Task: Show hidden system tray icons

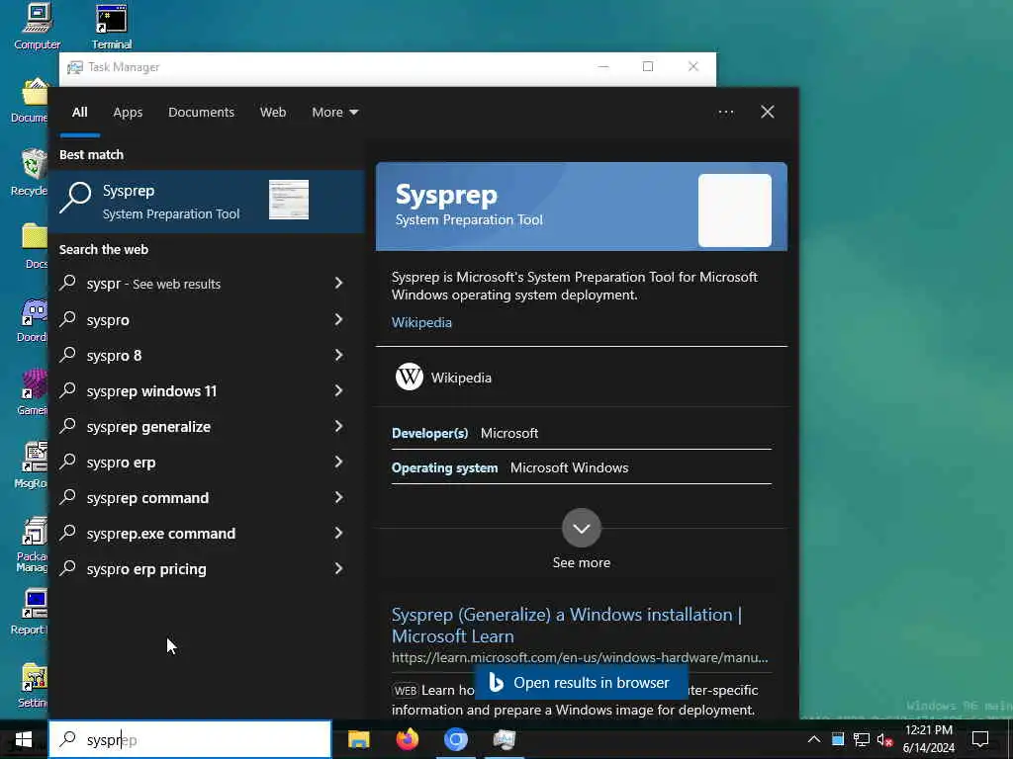Action: (814, 739)
